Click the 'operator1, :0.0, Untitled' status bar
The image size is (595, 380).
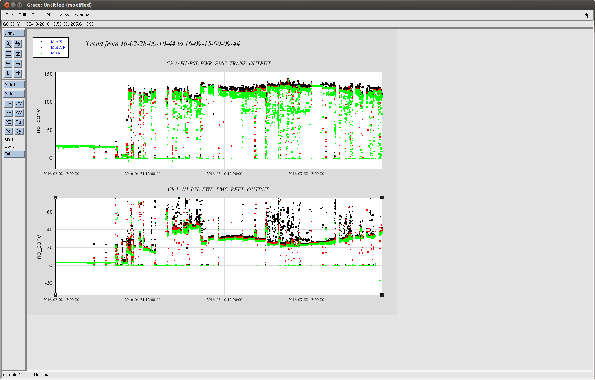click(297, 375)
